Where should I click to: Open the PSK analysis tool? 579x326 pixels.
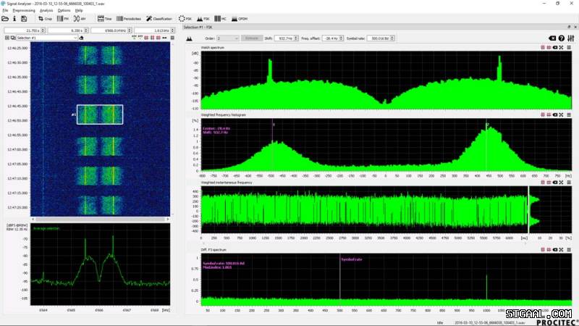click(185, 19)
